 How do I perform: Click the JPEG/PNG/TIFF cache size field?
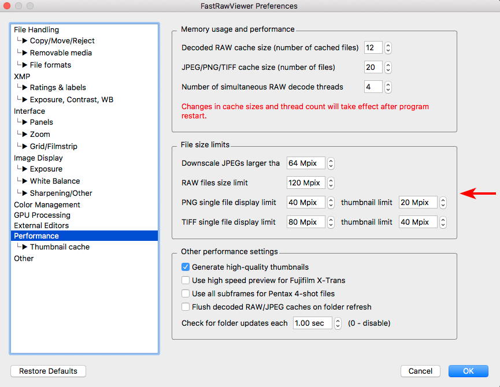[x=373, y=68]
